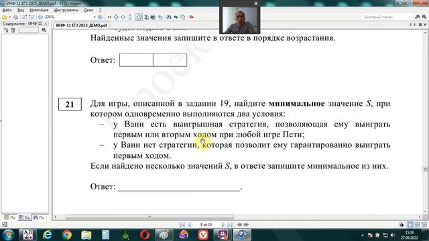
Task: Click the orange icon at the toolbar's end
Action: 192,17
